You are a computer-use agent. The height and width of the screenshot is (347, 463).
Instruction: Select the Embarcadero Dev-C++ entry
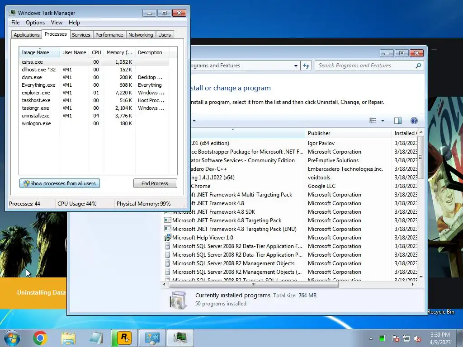pyautogui.click(x=209, y=169)
